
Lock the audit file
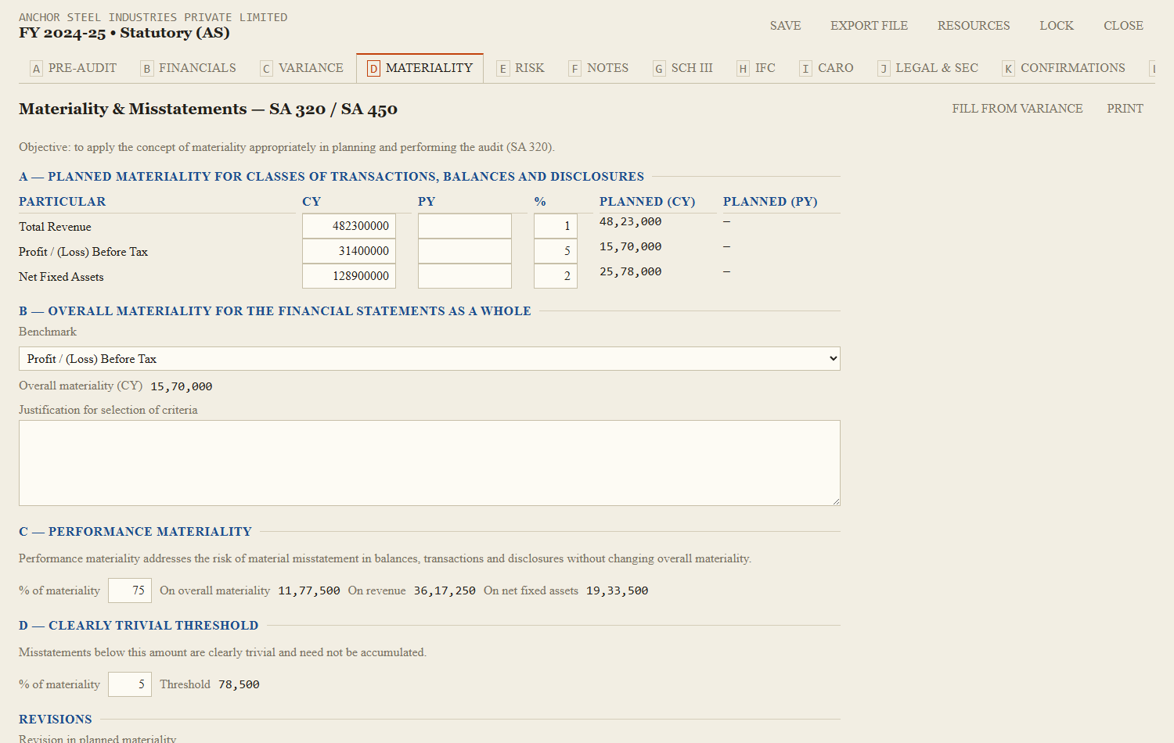[1057, 26]
